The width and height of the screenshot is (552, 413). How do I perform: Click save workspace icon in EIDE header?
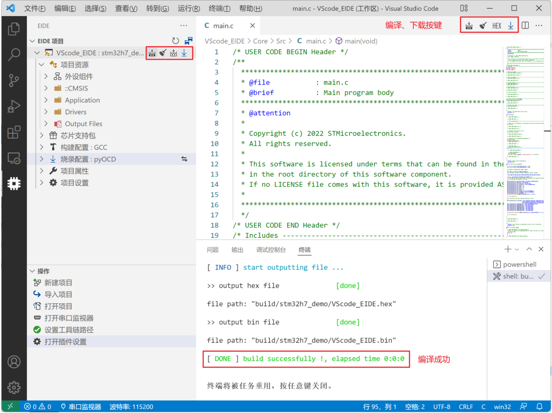(x=189, y=41)
